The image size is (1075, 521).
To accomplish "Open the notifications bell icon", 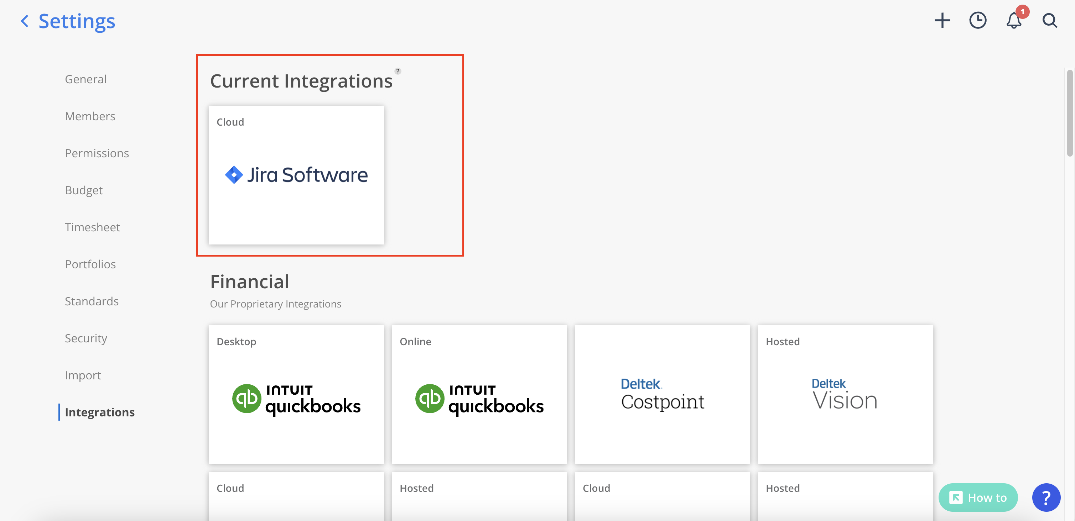I will 1014,20.
